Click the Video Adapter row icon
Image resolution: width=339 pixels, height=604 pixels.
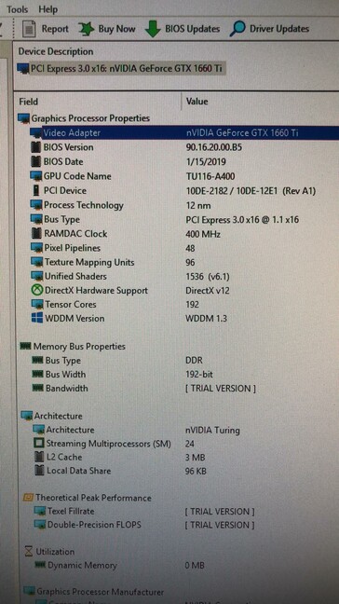click(36, 133)
